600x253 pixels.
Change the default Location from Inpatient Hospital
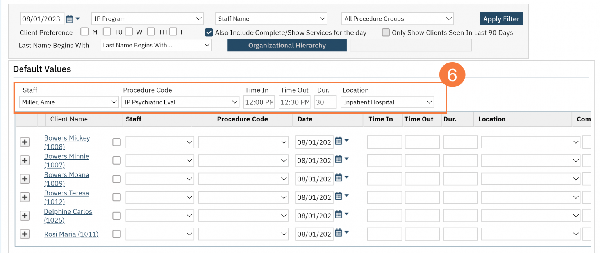[x=387, y=102]
